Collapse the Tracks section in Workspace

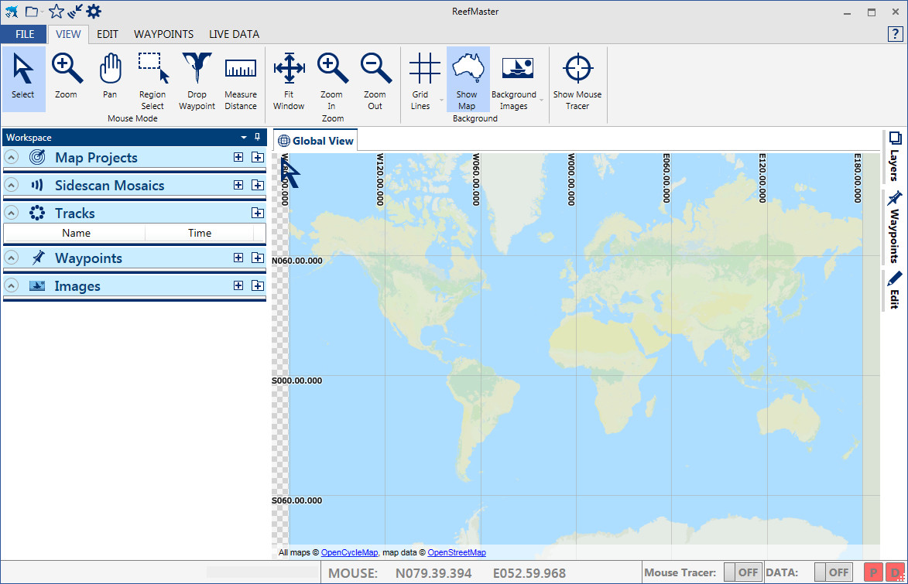pyautogui.click(x=11, y=212)
